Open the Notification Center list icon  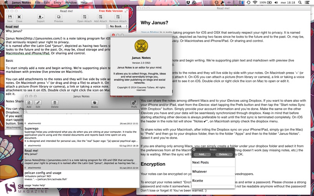[x=307, y=2]
